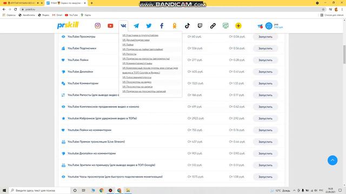Viewport: 346px width, 194px height.
Task: Open the TikTok services icon
Action: 187,26
